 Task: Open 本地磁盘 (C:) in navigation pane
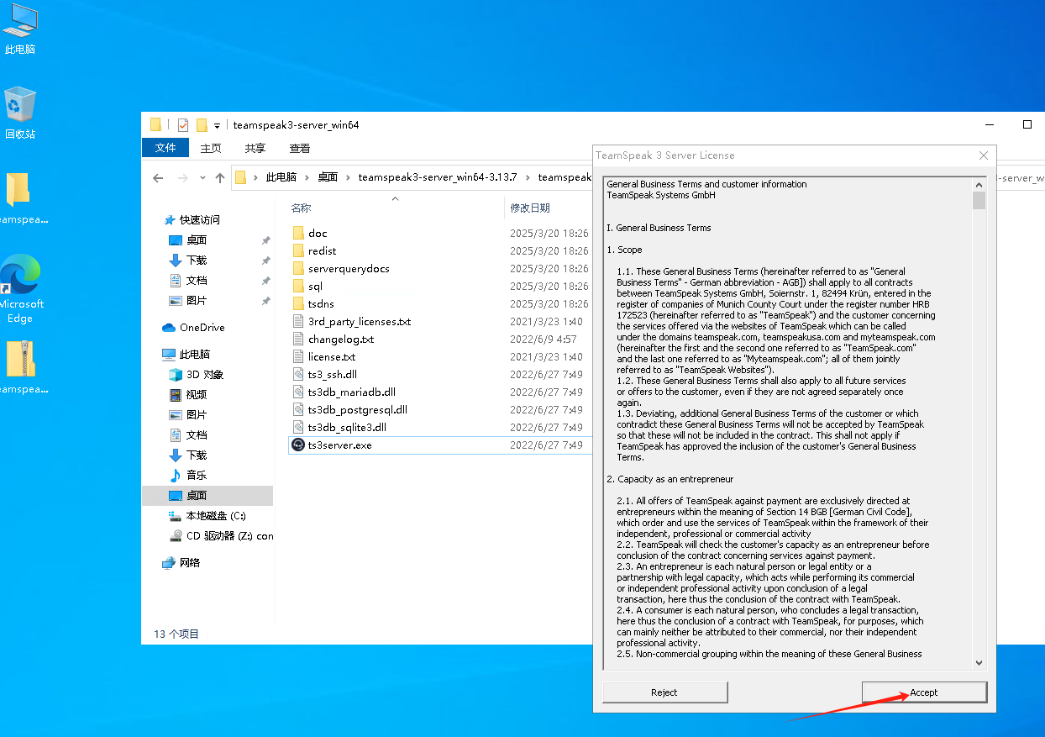(216, 516)
